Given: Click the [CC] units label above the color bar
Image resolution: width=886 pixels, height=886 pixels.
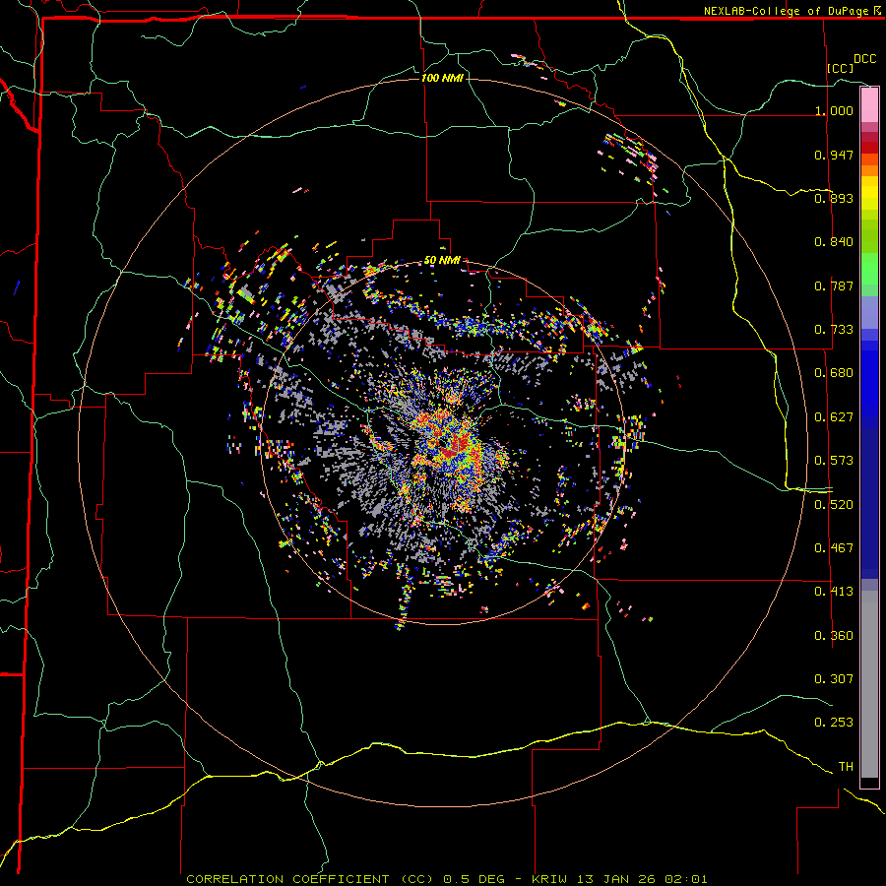Looking at the screenshot, I should pyautogui.click(x=840, y=68).
